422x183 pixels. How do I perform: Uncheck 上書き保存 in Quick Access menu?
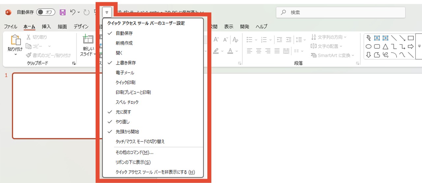pos(153,63)
